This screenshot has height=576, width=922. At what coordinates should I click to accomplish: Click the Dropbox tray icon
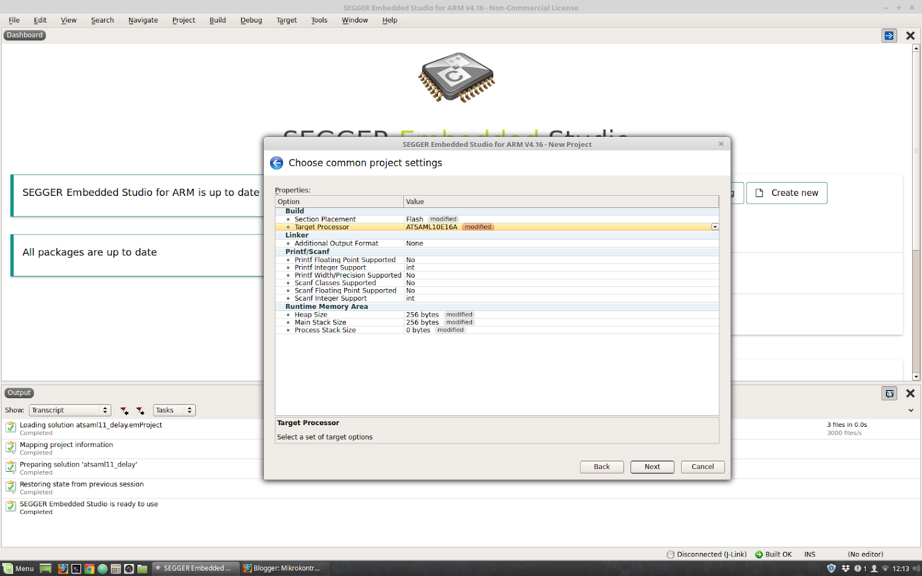pos(845,569)
